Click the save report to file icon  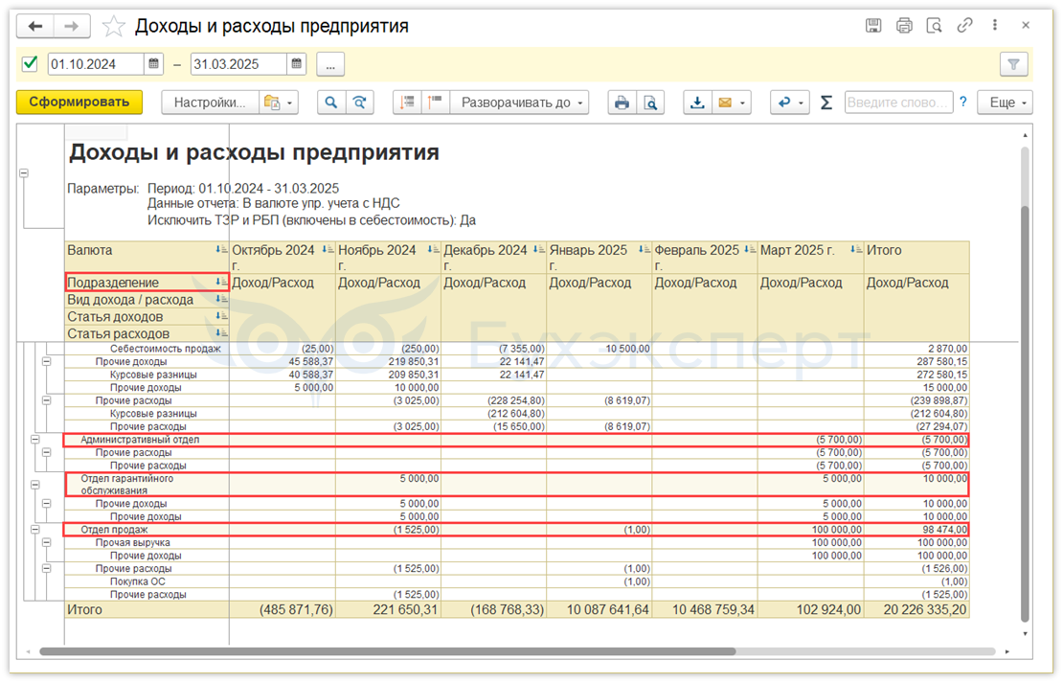tap(697, 102)
